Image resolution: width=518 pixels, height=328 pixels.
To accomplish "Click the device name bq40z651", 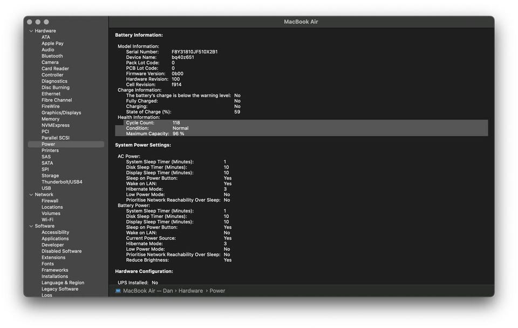I will pos(183,58).
